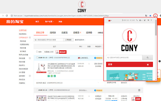Click the green 正 authenticity badge icon
This screenshot has width=161, height=101.
55,76
